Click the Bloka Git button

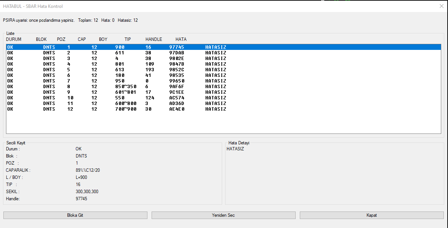tap(75, 215)
